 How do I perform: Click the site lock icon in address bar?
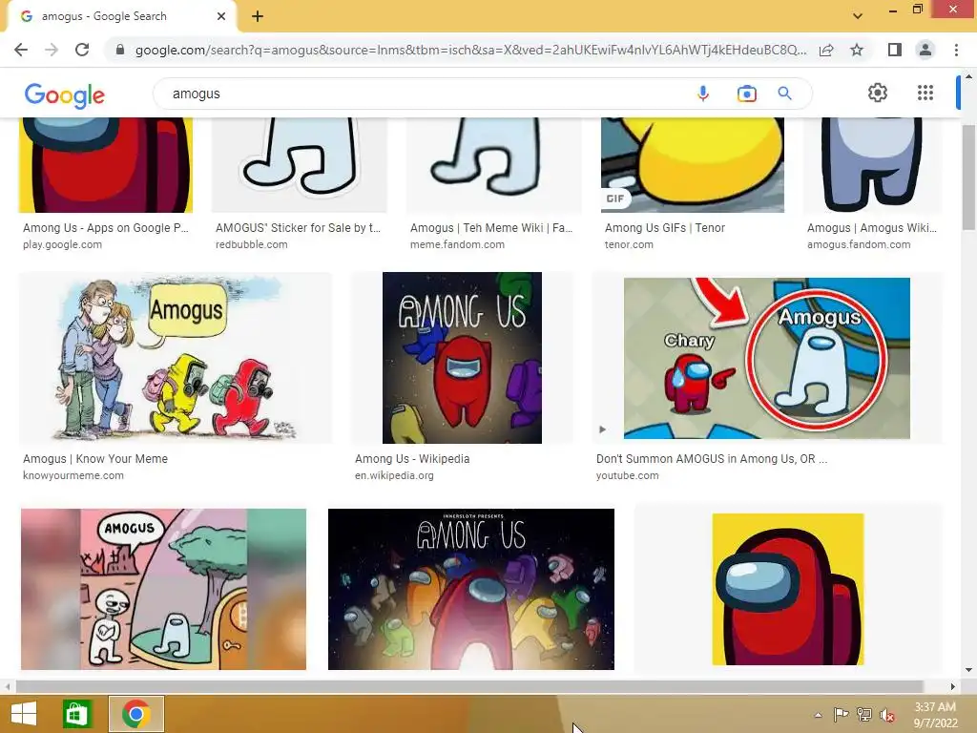pyautogui.click(x=120, y=50)
